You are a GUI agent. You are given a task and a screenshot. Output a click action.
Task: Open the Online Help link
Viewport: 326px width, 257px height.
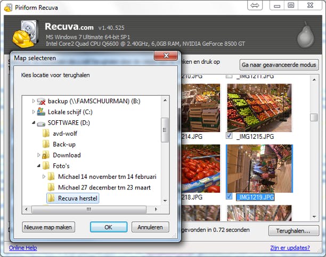coord(23,247)
